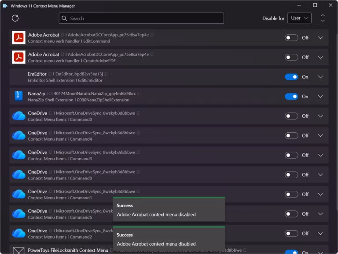Copy EmEditor_bpd82vs5ee13j package ID via copy icon

[106, 74]
